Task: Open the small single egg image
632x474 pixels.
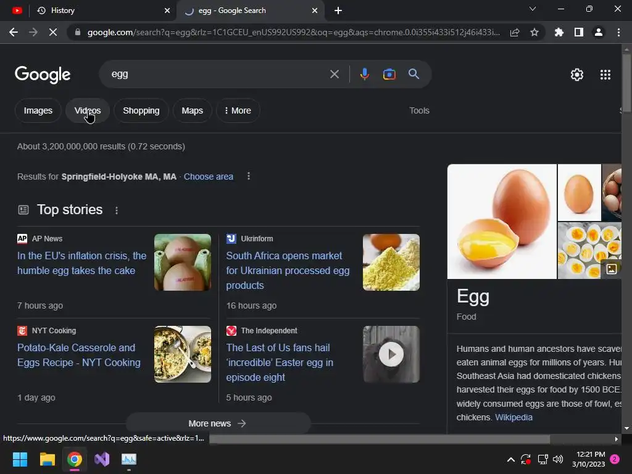Action: click(579, 193)
